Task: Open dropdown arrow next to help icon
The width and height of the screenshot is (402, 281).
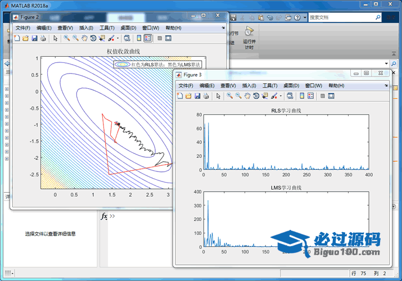Action: pyautogui.click(x=305, y=17)
